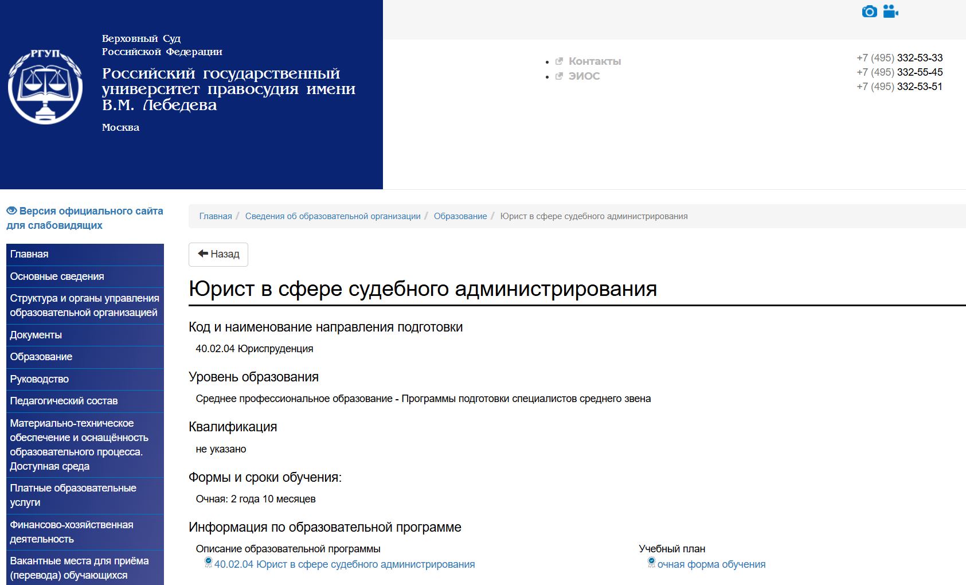The width and height of the screenshot is (966, 585).
Task: Open Материально-техническое обеспечение sidebar item
Action: click(85, 444)
